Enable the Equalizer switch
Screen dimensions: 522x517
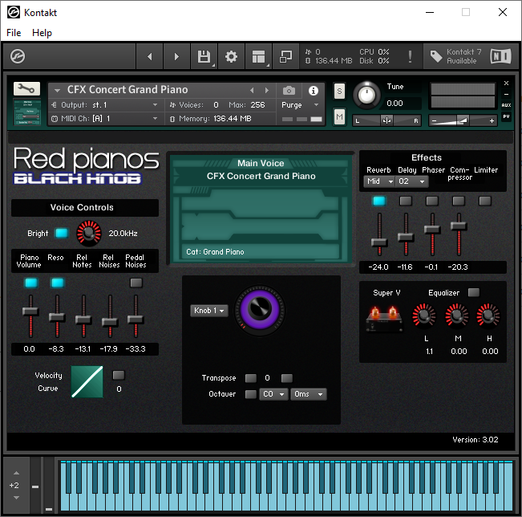tap(474, 292)
